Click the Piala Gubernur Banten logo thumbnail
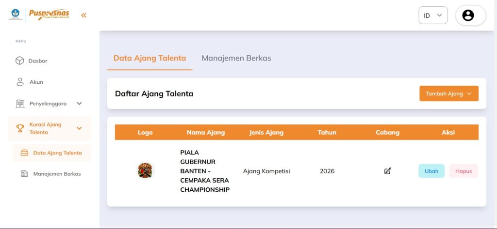Viewport: 497px width, 229px height. 145,170
